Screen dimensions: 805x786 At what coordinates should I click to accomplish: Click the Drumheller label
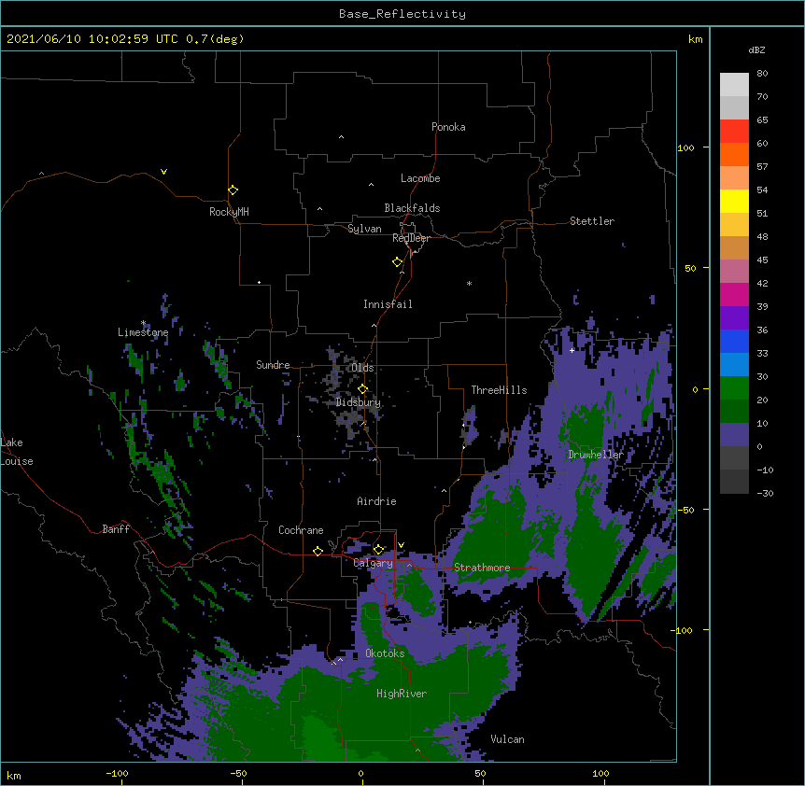point(596,455)
